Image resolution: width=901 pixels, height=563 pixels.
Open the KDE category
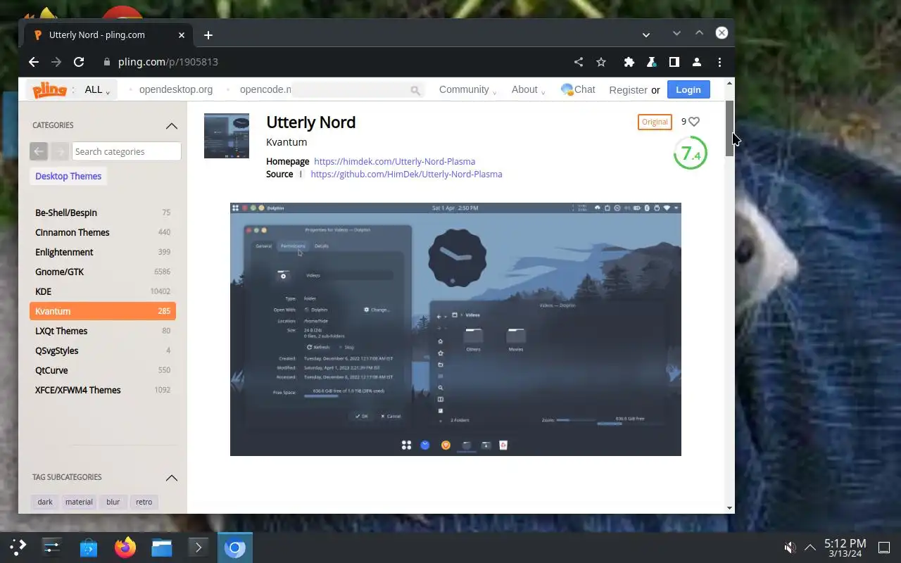[x=103, y=291]
